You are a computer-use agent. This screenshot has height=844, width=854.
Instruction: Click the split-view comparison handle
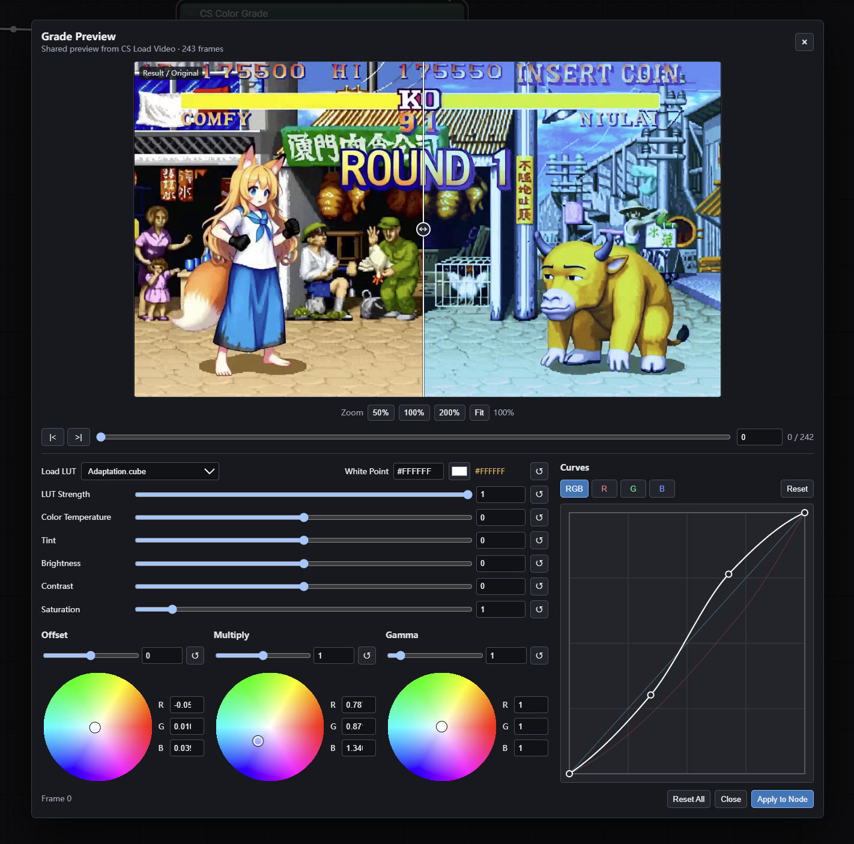click(x=423, y=229)
